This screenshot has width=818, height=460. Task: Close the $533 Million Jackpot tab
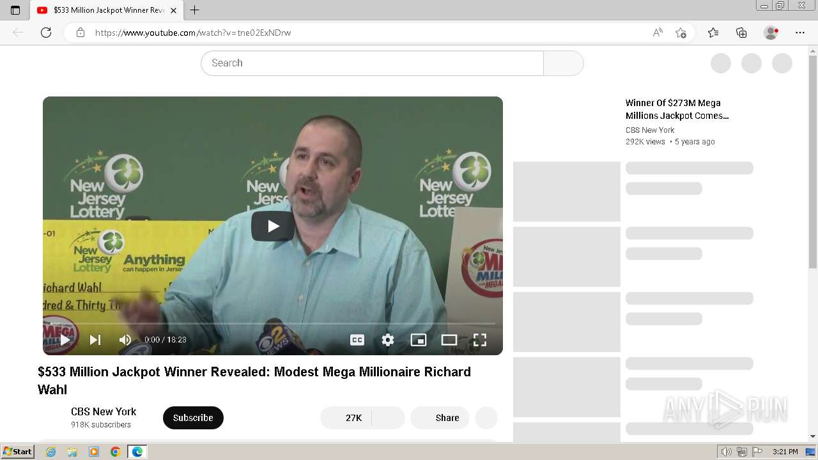[x=173, y=10]
